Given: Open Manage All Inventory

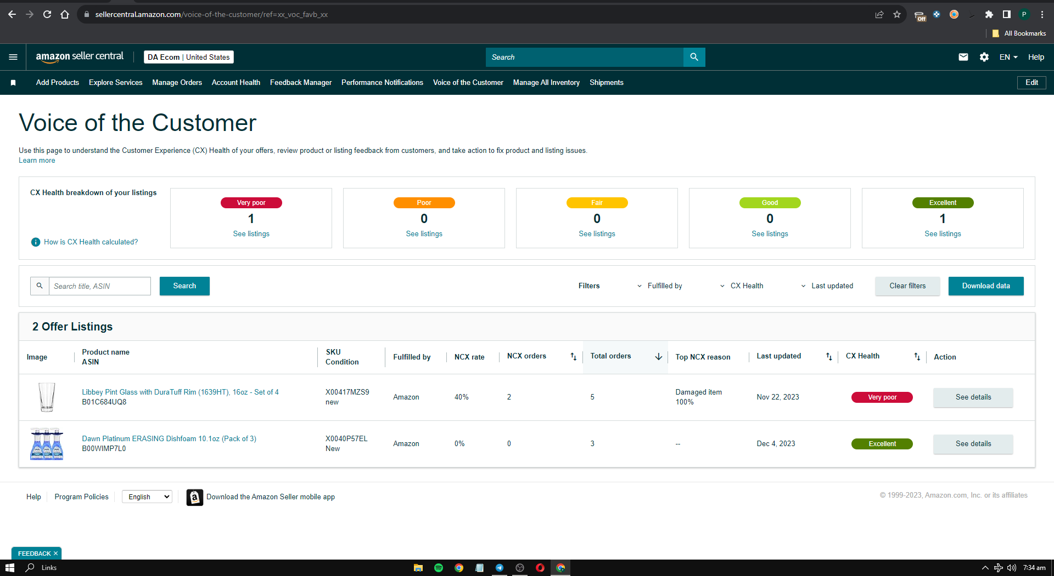Looking at the screenshot, I should 546,83.
